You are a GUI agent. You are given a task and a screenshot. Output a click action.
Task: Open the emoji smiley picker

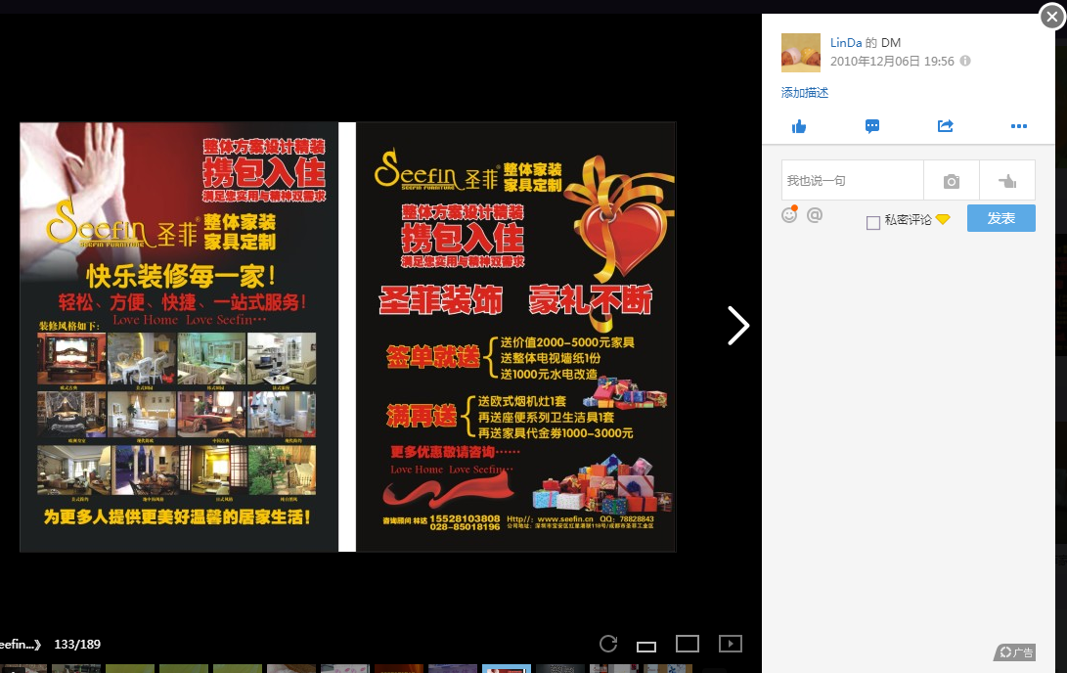(789, 214)
